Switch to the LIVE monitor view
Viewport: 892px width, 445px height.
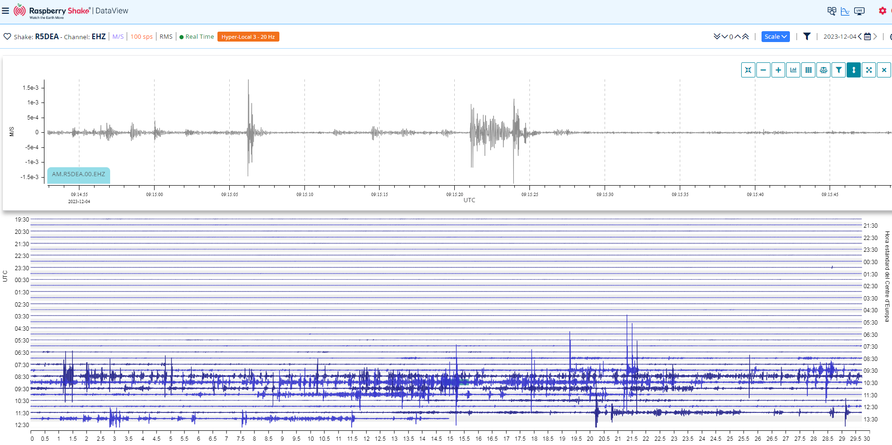(859, 11)
